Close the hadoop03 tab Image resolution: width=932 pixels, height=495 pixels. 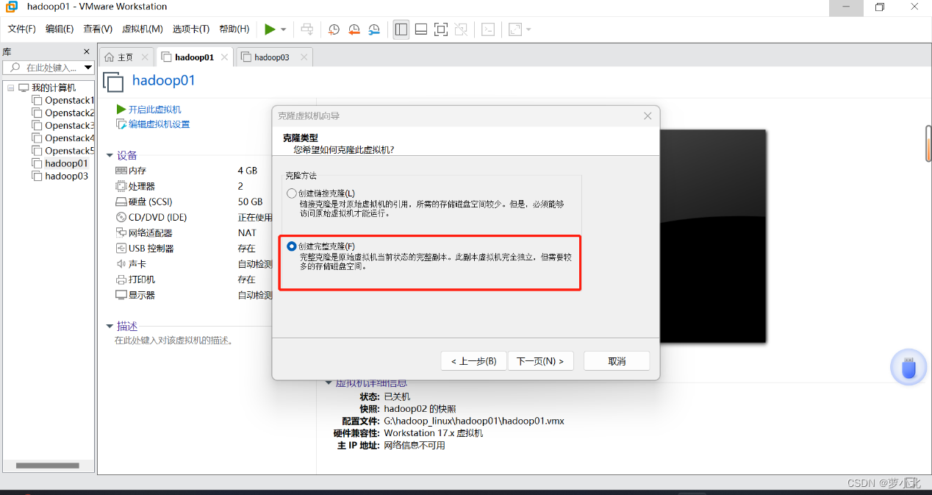pyautogui.click(x=304, y=57)
